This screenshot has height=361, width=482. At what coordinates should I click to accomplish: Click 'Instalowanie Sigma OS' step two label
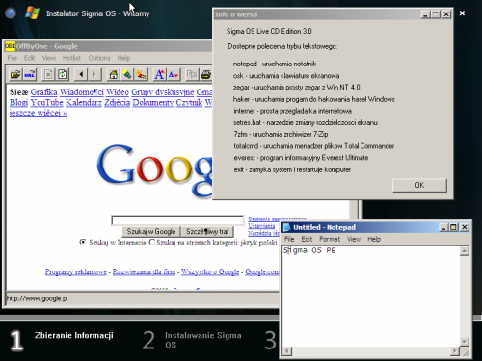tap(203, 340)
